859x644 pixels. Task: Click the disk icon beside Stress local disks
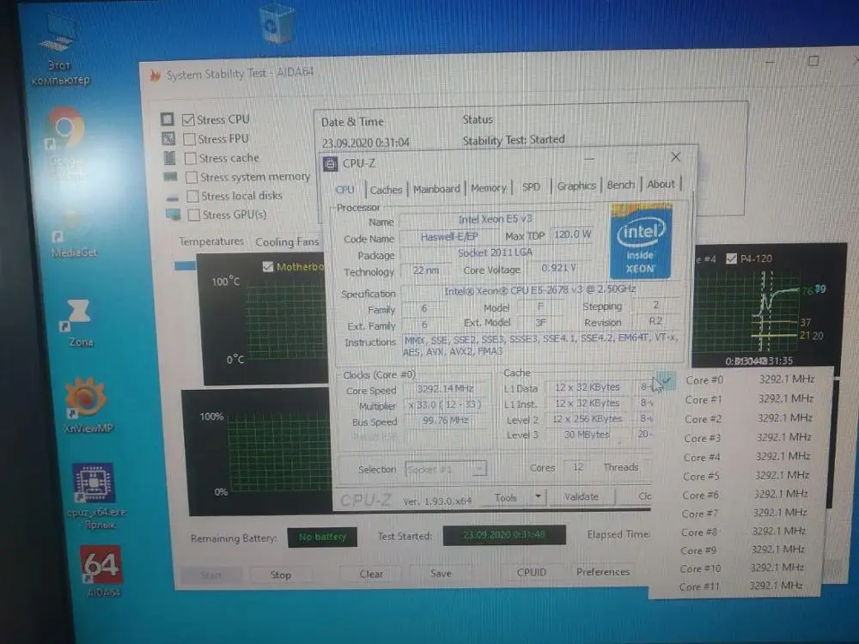[173, 197]
